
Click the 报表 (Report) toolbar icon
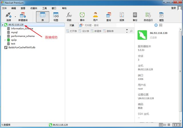click(122, 17)
